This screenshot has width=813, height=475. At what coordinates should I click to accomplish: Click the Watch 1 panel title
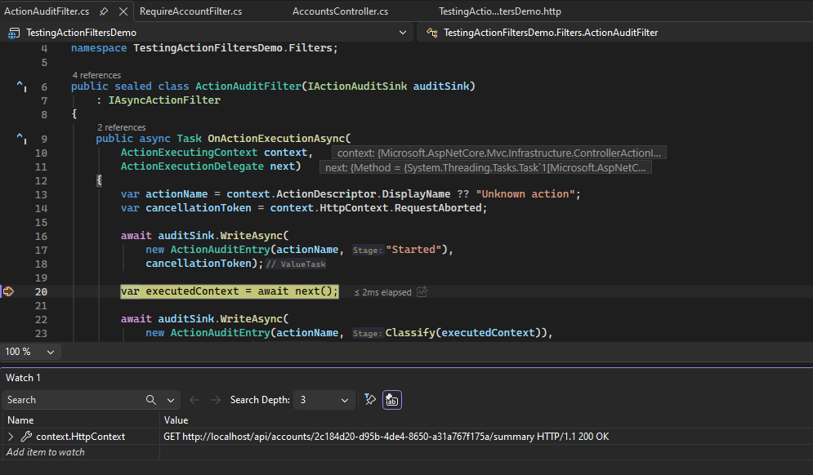[23, 378]
